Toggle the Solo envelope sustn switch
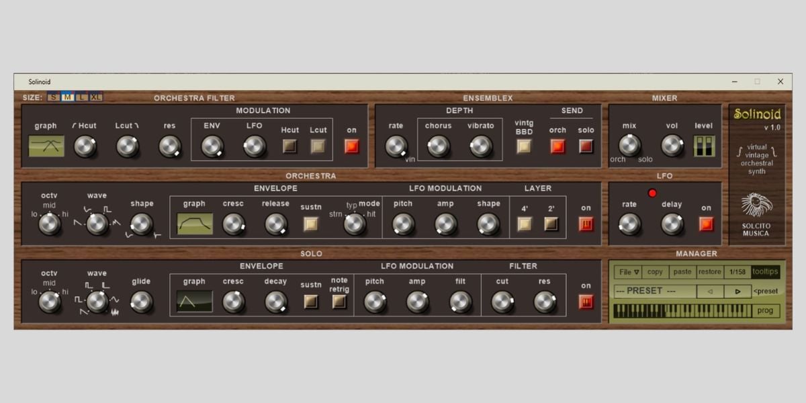This screenshot has height=403, width=806. 311,302
